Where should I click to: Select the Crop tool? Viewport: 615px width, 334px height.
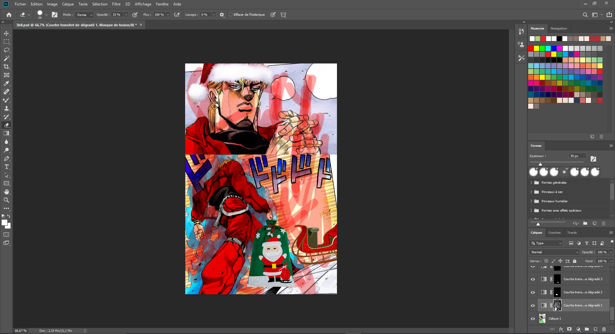pyautogui.click(x=6, y=67)
